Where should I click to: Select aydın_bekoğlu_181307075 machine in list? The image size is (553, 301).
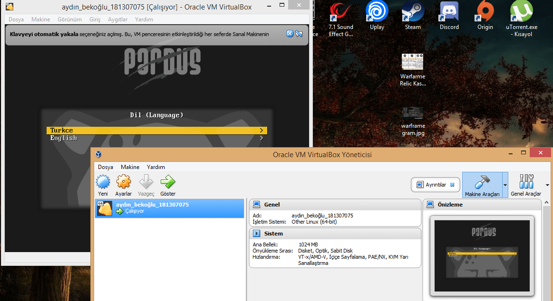pyautogui.click(x=169, y=208)
